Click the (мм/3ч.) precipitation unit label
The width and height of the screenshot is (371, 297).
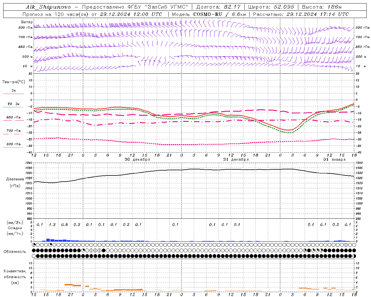15,222
